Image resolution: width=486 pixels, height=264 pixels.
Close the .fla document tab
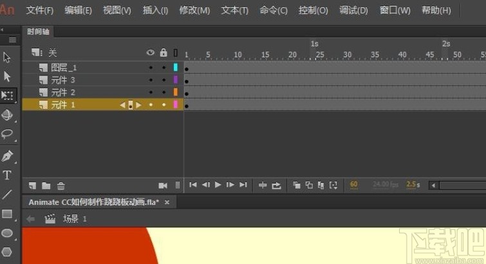coord(167,202)
